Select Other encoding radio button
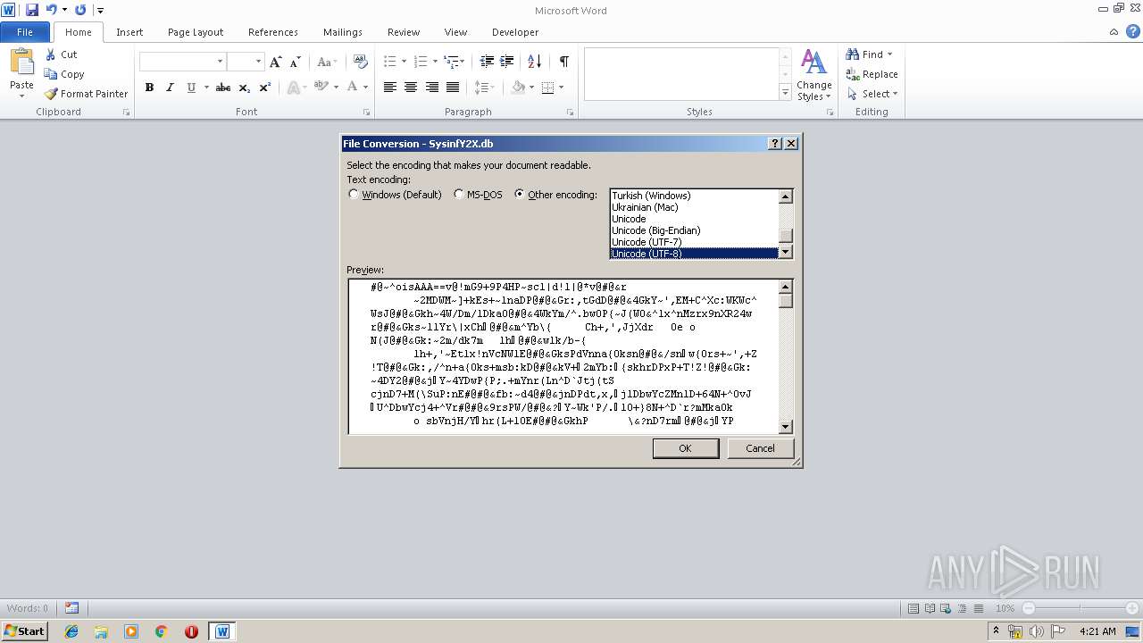 (x=520, y=194)
